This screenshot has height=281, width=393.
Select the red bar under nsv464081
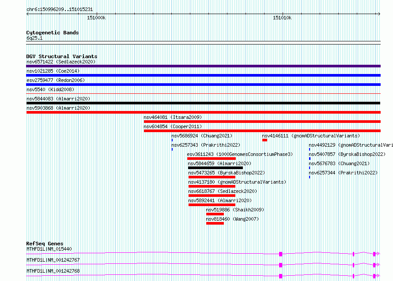pos(262,122)
